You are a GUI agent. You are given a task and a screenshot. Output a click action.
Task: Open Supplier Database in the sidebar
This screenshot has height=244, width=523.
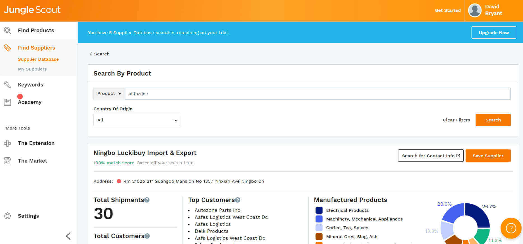coord(38,59)
